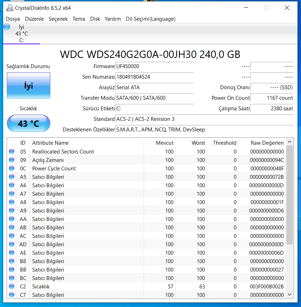Open the Tema menu
The height and width of the screenshot is (307, 301).
pos(79,19)
